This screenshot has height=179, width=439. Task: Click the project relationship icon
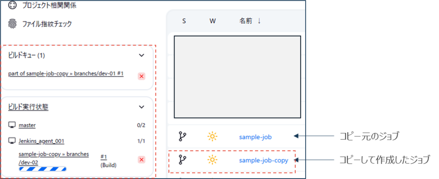pyautogui.click(x=12, y=6)
